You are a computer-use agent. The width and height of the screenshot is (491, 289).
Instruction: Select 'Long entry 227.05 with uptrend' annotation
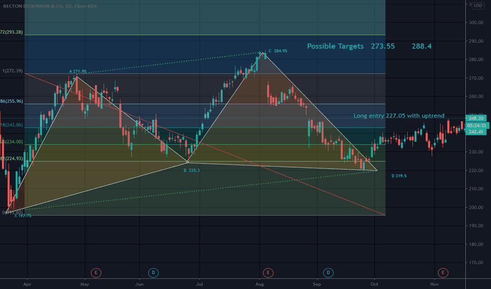399,116
